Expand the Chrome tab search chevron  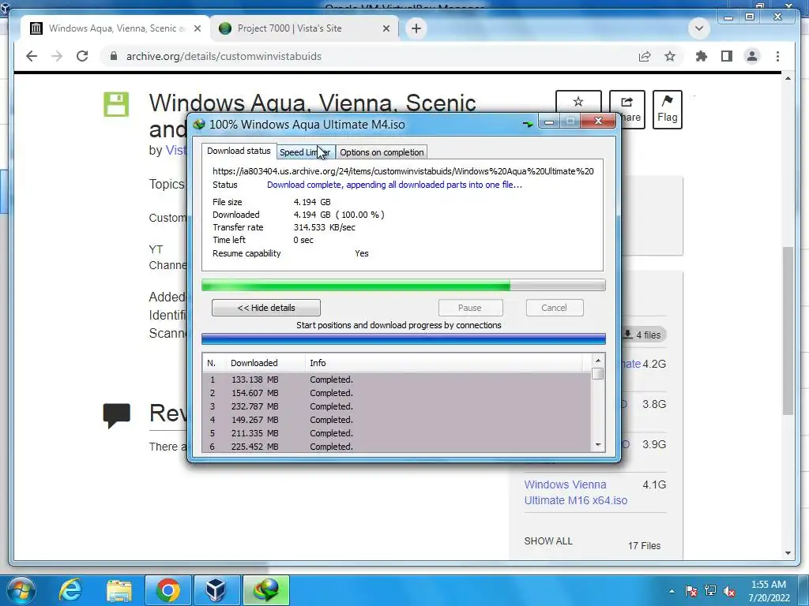click(x=699, y=28)
